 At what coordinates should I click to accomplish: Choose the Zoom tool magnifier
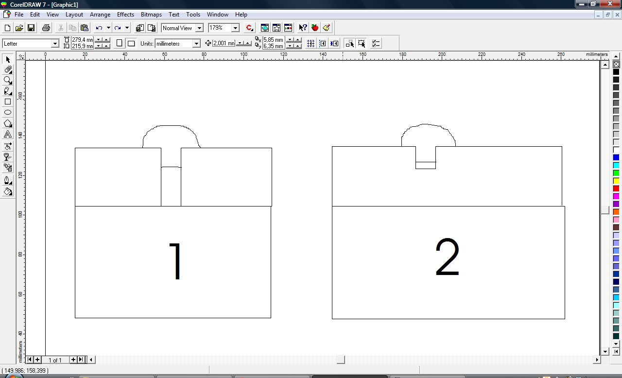(x=8, y=81)
